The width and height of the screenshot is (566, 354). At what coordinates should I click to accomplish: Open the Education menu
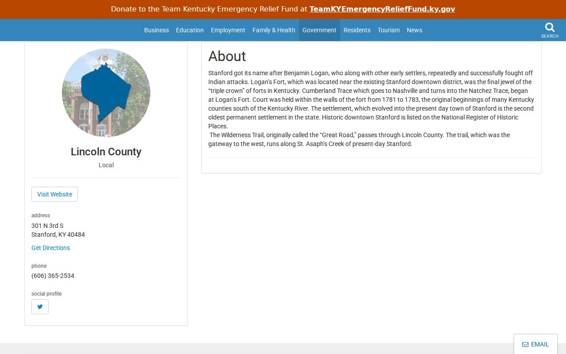190,30
